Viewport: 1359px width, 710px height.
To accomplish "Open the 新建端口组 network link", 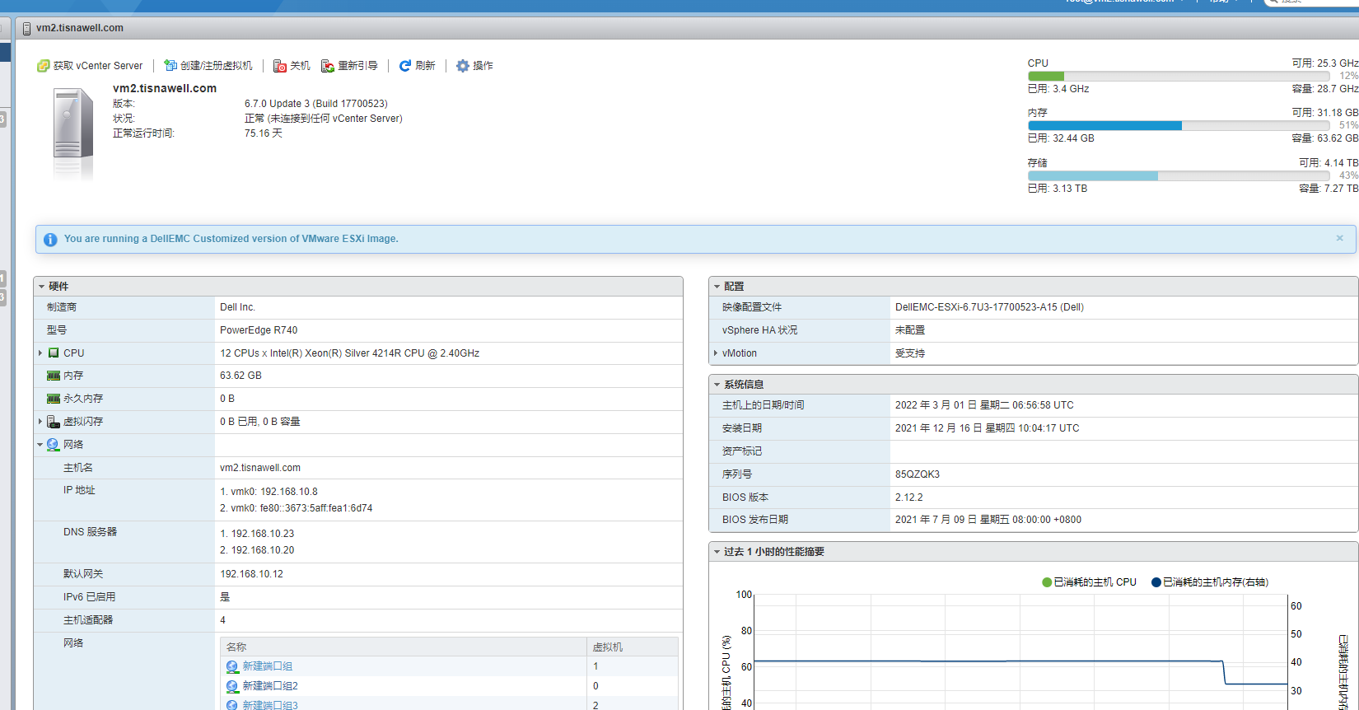I will (267, 666).
